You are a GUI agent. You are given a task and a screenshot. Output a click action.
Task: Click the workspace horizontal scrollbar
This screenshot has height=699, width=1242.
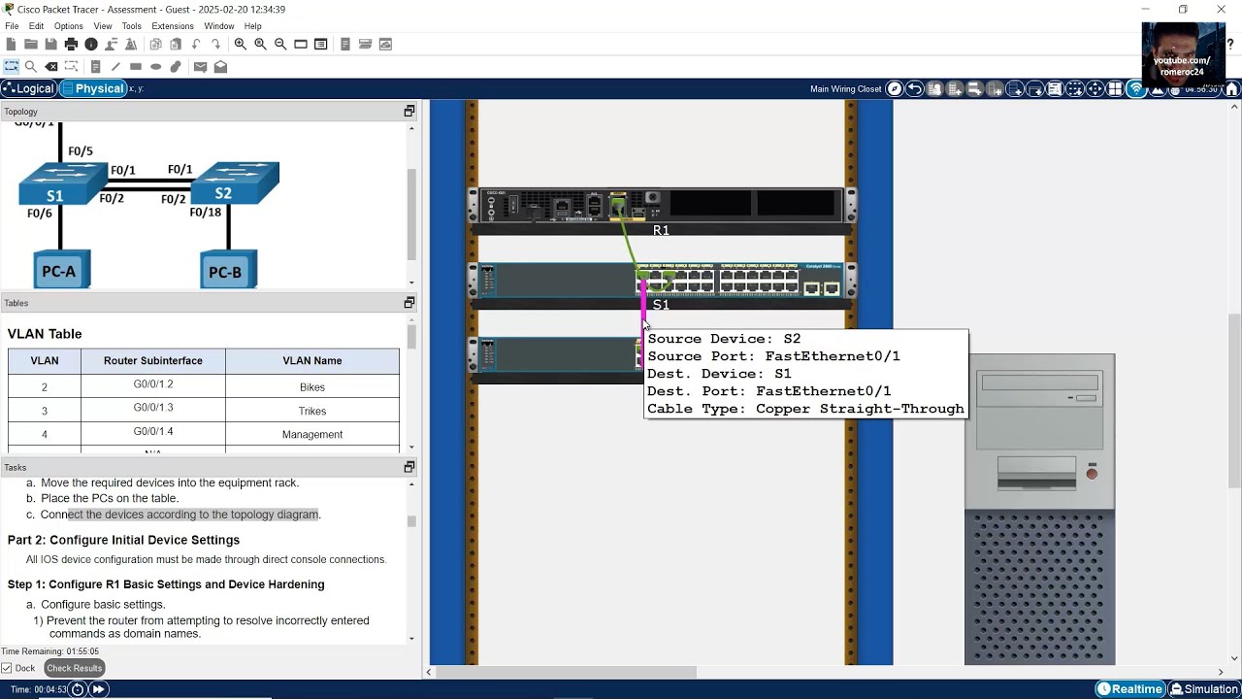coord(568,672)
